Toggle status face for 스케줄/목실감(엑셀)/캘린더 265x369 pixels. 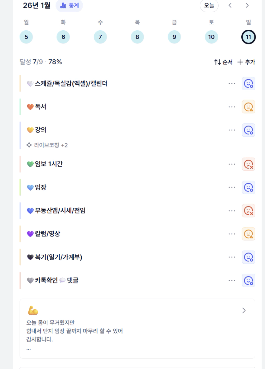tap(248, 84)
